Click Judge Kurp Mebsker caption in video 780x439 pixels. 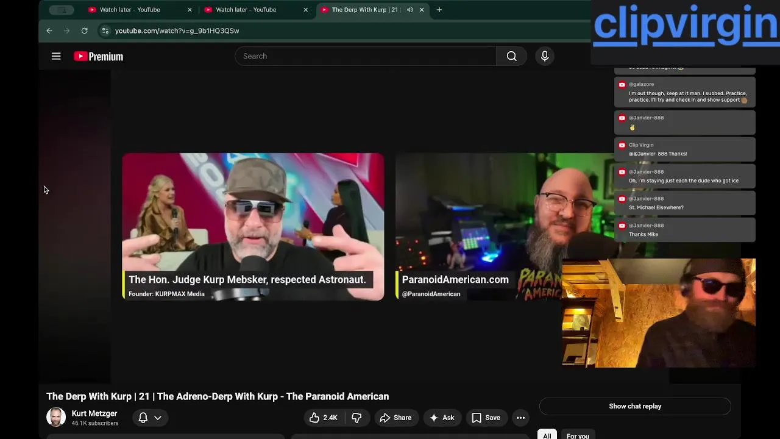[247, 279]
